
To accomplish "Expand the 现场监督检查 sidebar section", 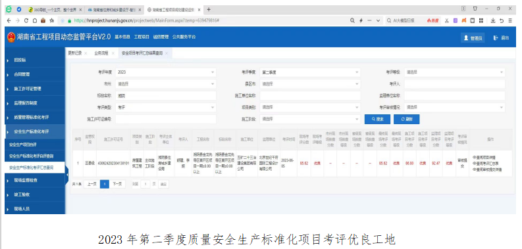I will coord(35,180).
